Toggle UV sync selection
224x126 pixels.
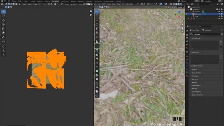pos(6,4)
